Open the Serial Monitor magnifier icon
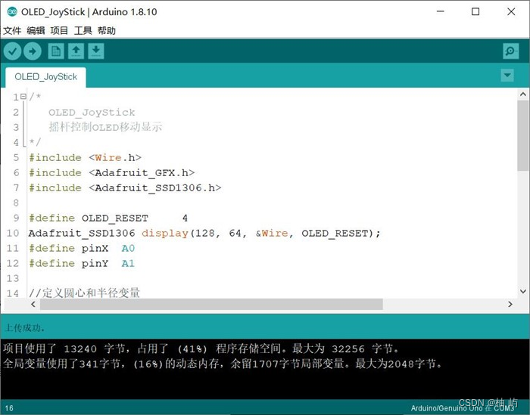This screenshot has width=530, height=415. (x=510, y=51)
